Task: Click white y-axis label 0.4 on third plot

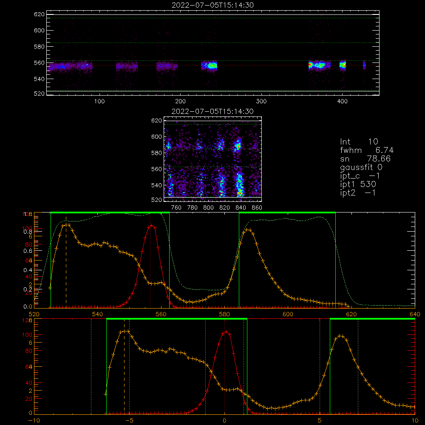Action: 28,270
